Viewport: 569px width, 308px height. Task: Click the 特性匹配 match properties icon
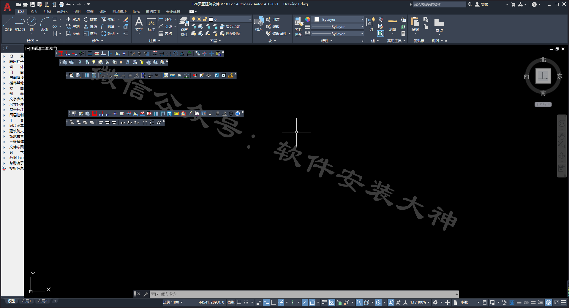299,26
